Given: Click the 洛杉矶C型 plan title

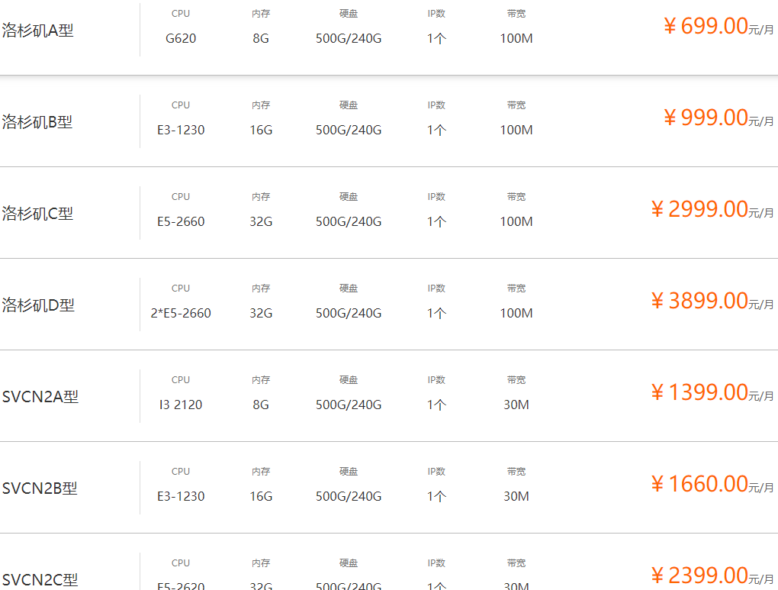Looking at the screenshot, I should (38, 214).
